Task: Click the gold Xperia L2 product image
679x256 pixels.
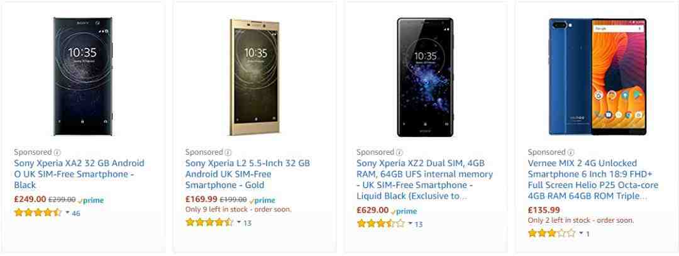Action: pos(255,77)
